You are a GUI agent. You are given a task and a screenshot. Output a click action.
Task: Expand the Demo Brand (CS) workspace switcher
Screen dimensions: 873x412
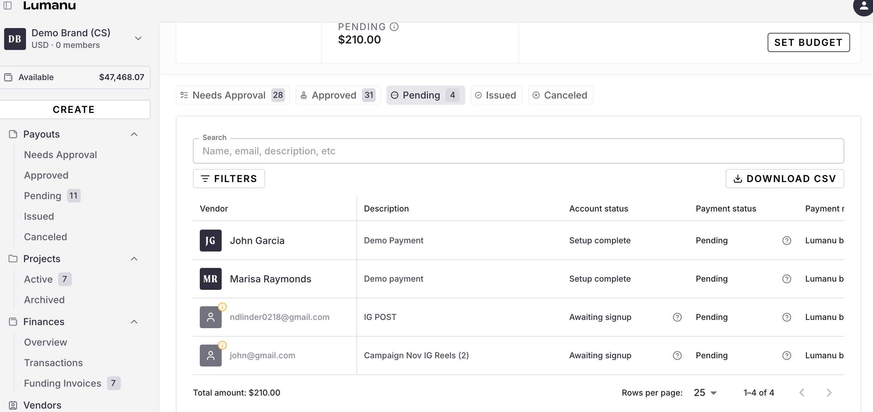tap(138, 38)
